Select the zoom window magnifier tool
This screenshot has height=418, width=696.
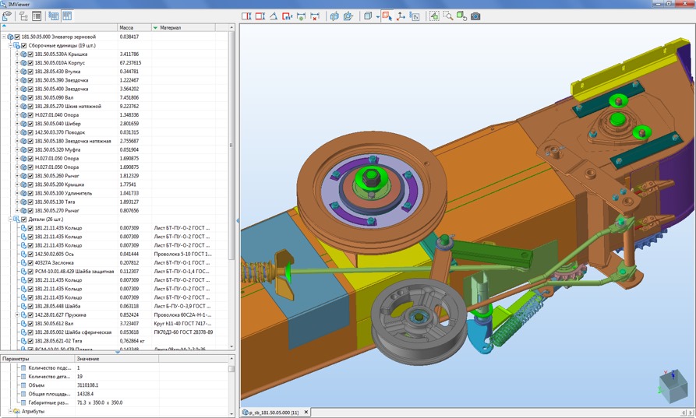click(448, 16)
